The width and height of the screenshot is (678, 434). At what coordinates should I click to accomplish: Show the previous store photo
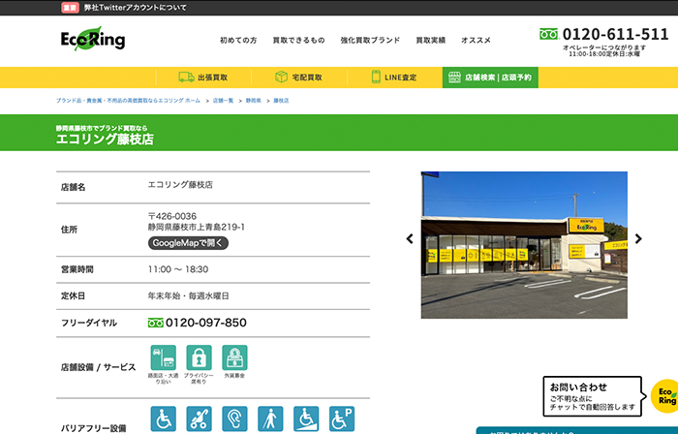(410, 239)
